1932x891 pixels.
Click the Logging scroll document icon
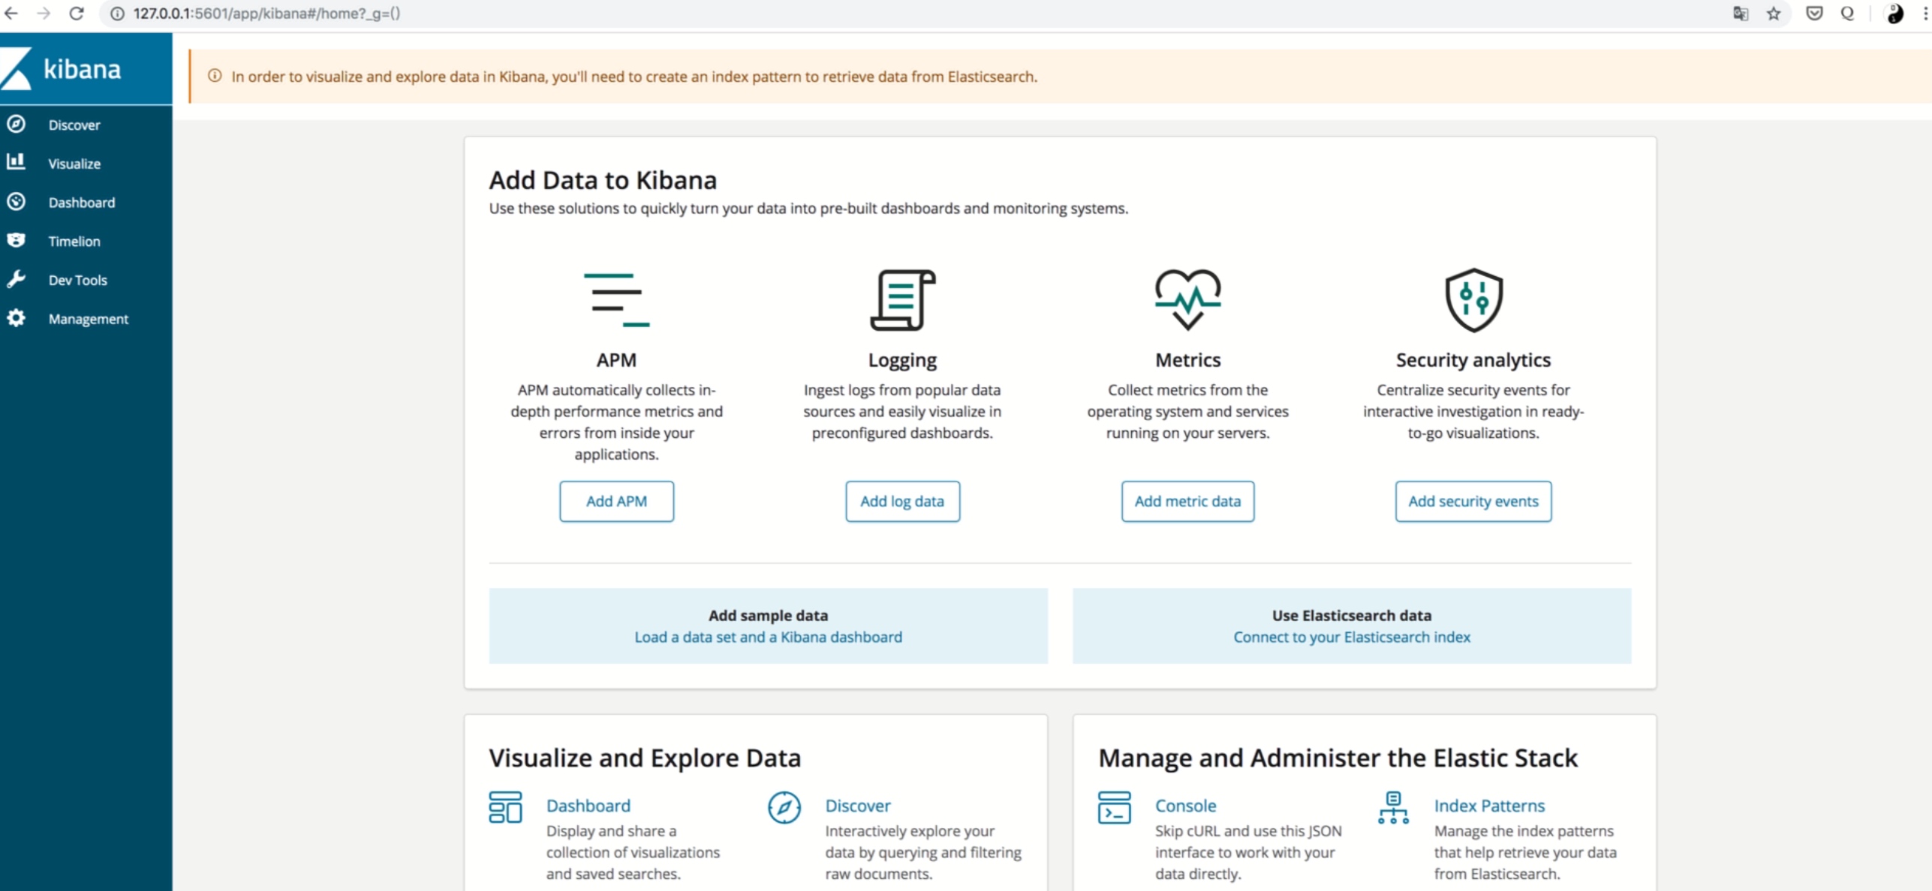(902, 300)
